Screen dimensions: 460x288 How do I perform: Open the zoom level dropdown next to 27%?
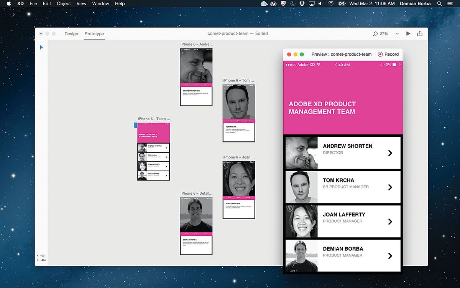pos(398,33)
